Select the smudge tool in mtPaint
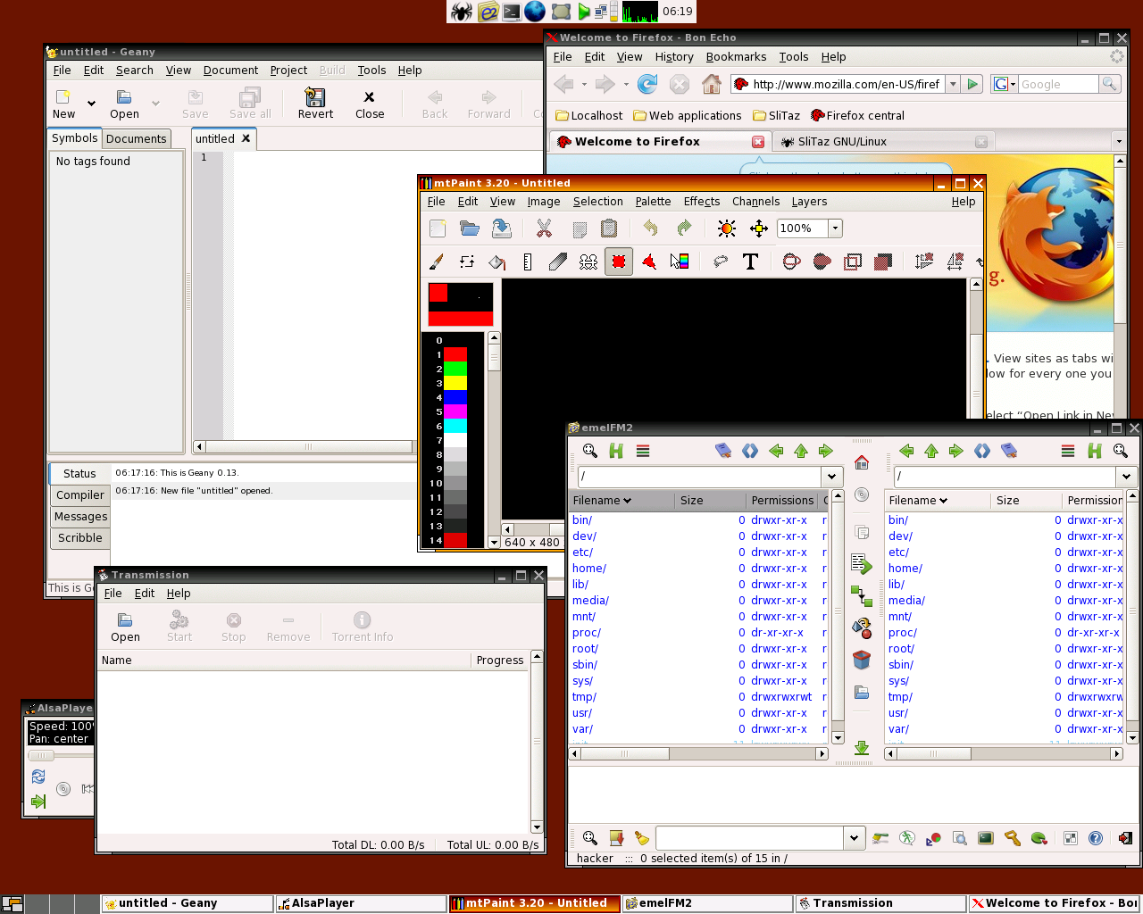Screen dimensions: 1143x914 558,262
